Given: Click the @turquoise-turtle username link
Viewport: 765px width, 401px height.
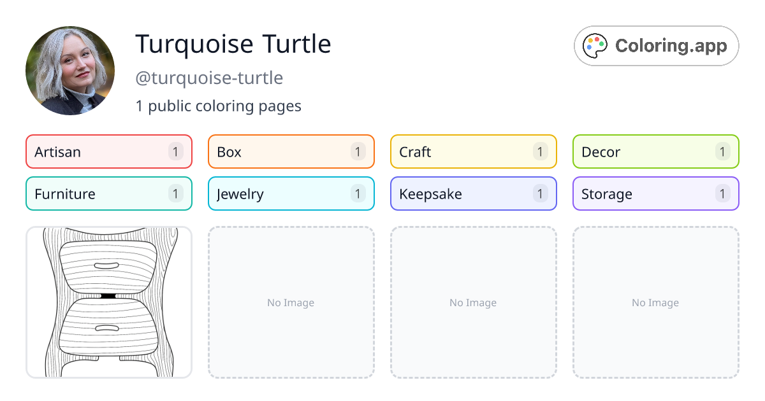Looking at the screenshot, I should pos(208,78).
